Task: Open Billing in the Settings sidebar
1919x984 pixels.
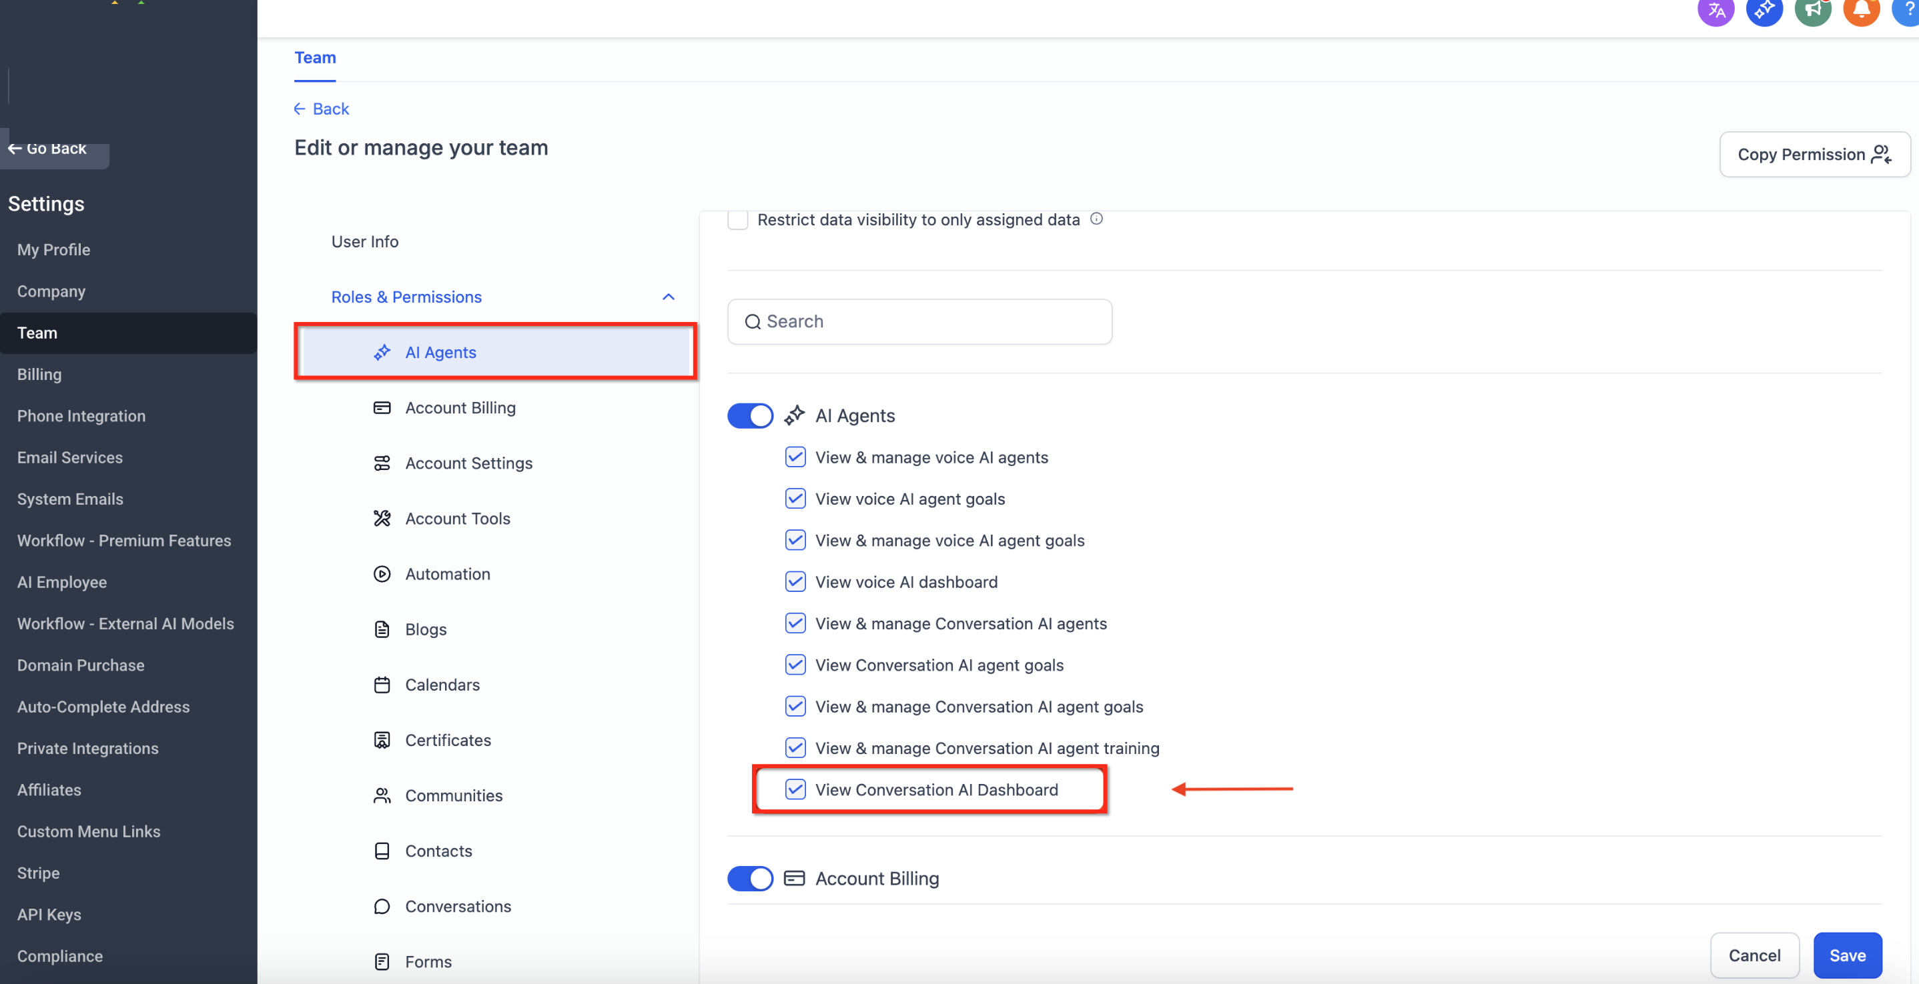Action: pyautogui.click(x=39, y=375)
